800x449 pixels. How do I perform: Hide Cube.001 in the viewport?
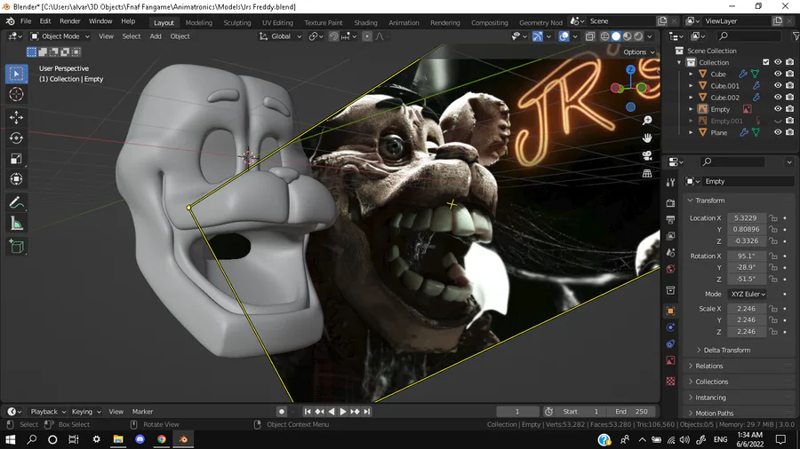778,85
